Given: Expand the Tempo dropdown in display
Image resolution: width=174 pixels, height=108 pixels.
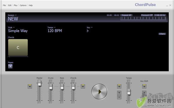Looking at the screenshot, I should click(x=51, y=28).
